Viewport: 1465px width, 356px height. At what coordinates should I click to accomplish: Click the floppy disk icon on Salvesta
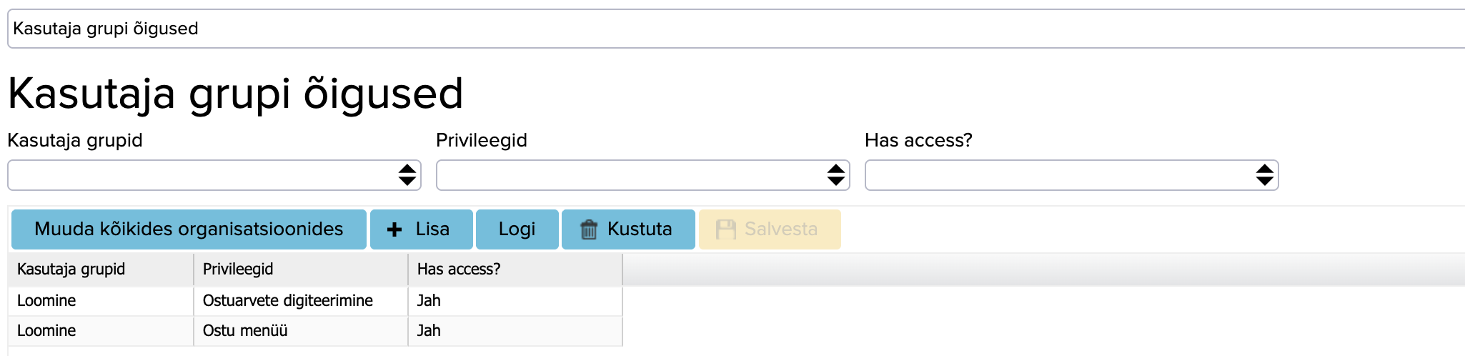(726, 229)
